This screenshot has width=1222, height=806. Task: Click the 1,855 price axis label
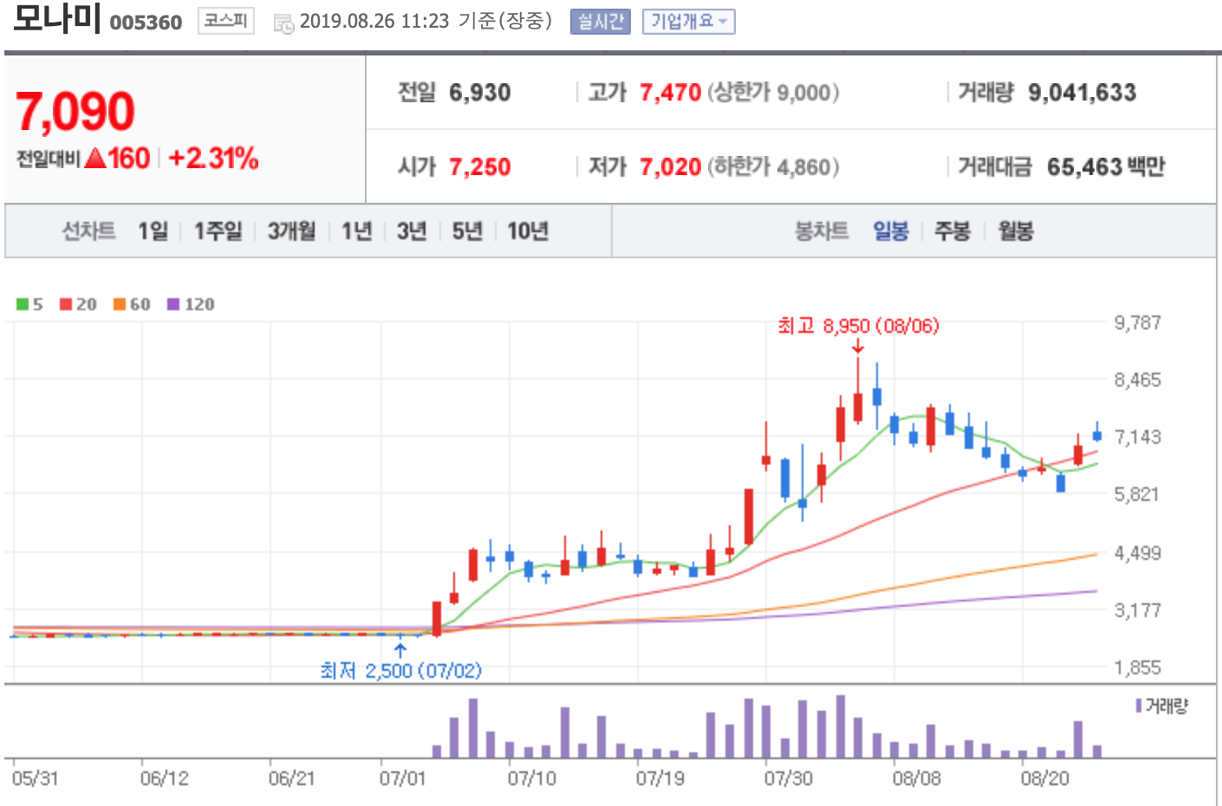[x=1137, y=667]
